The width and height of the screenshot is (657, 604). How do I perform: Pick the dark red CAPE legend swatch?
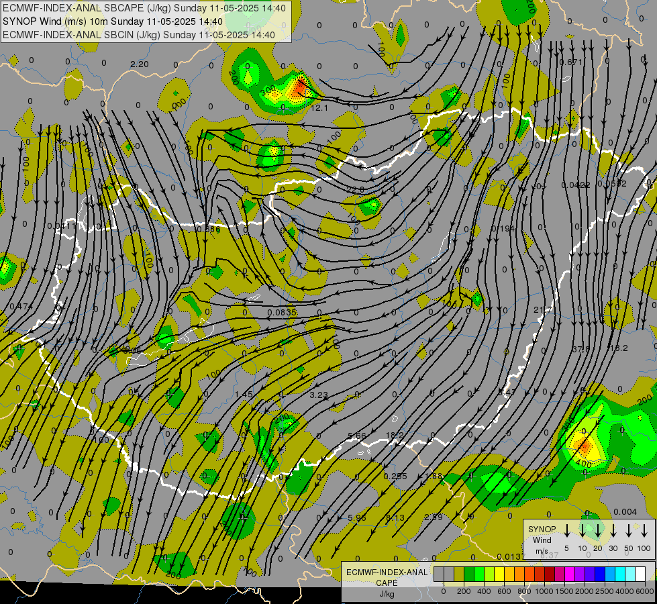(550, 574)
